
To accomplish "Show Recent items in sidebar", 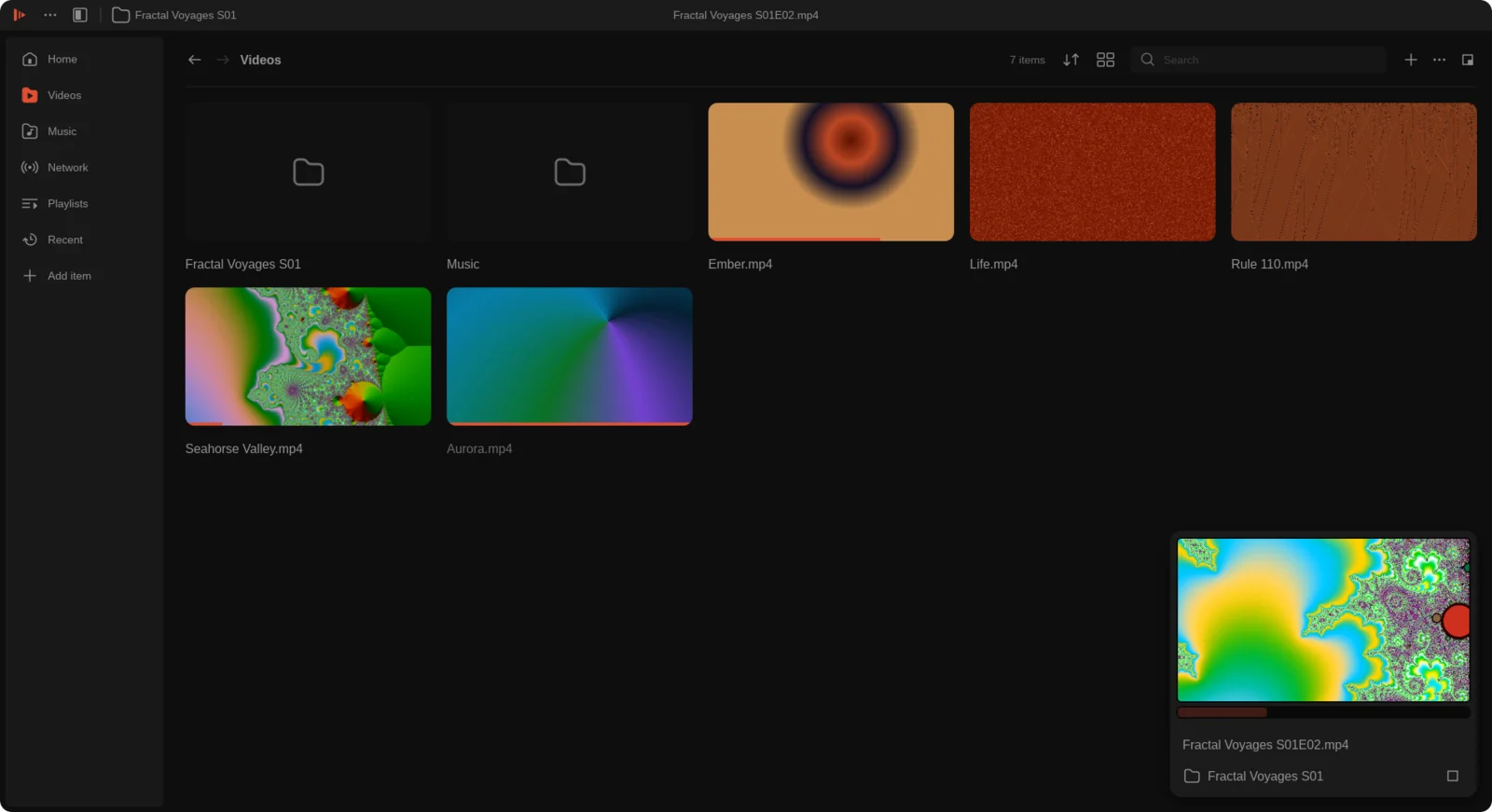I will pos(84,240).
